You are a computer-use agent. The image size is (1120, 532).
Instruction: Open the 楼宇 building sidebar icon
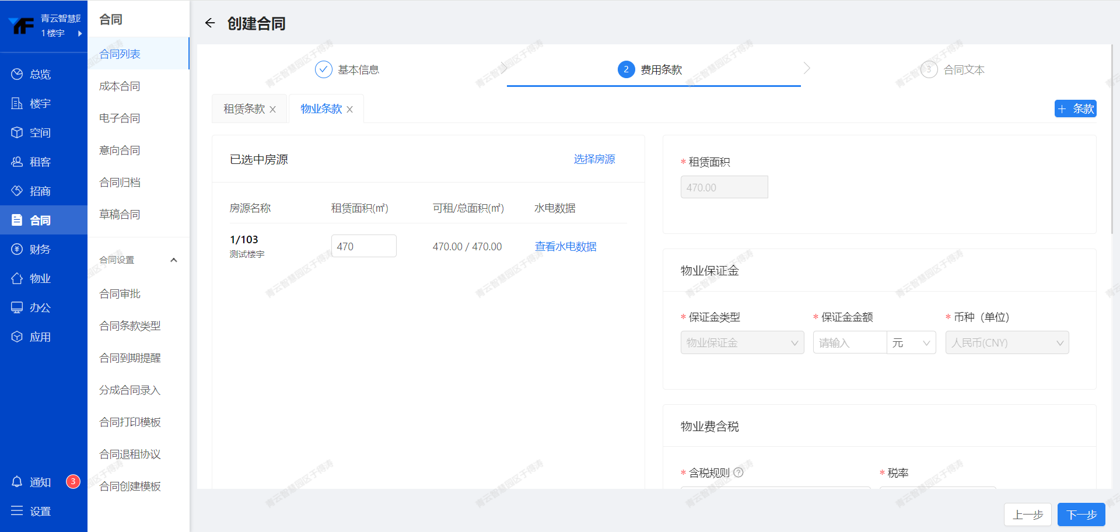click(x=17, y=103)
